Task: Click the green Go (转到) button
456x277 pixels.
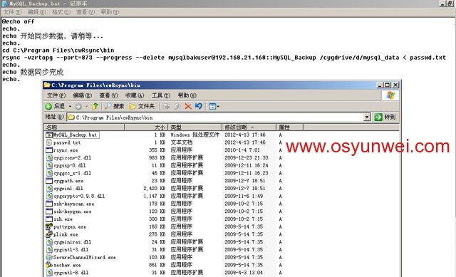Action: [x=385, y=117]
